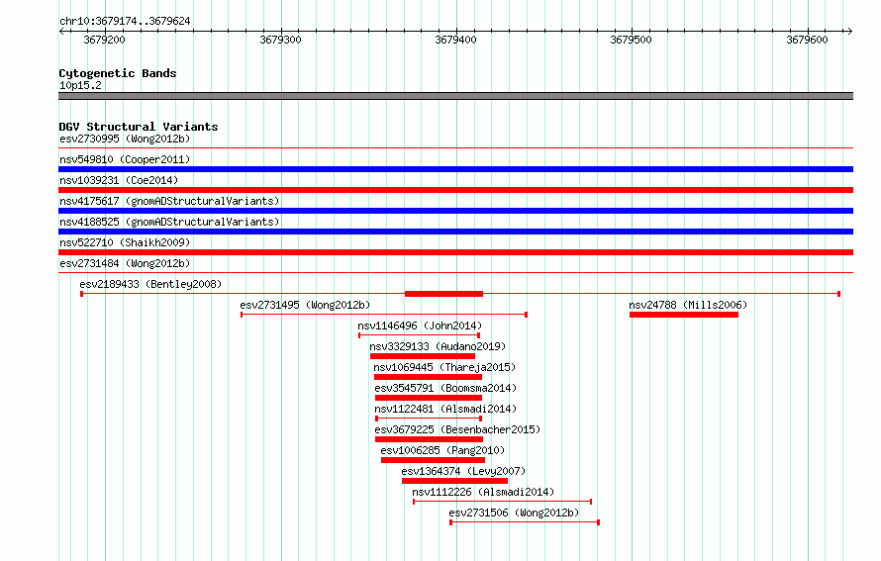Select the nsv24788 red variant bar

(684, 315)
